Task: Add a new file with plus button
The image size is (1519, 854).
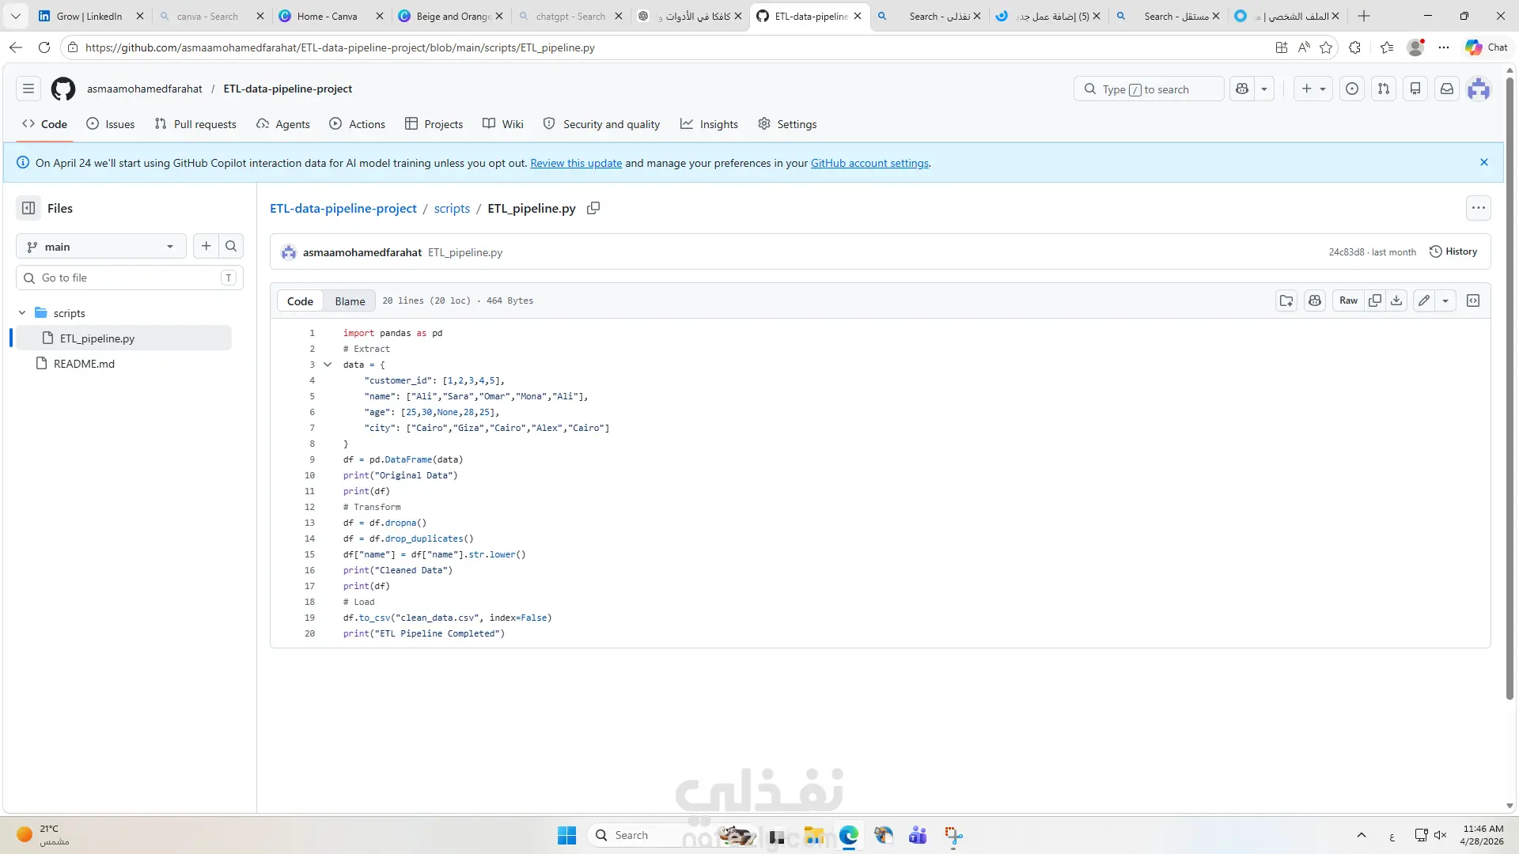Action: pyautogui.click(x=206, y=246)
